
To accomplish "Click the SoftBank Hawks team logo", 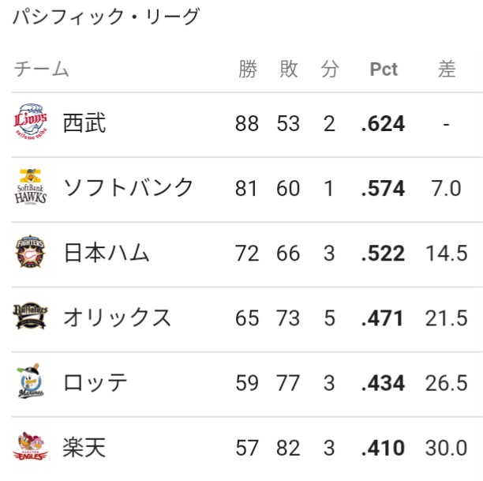I will tap(31, 187).
